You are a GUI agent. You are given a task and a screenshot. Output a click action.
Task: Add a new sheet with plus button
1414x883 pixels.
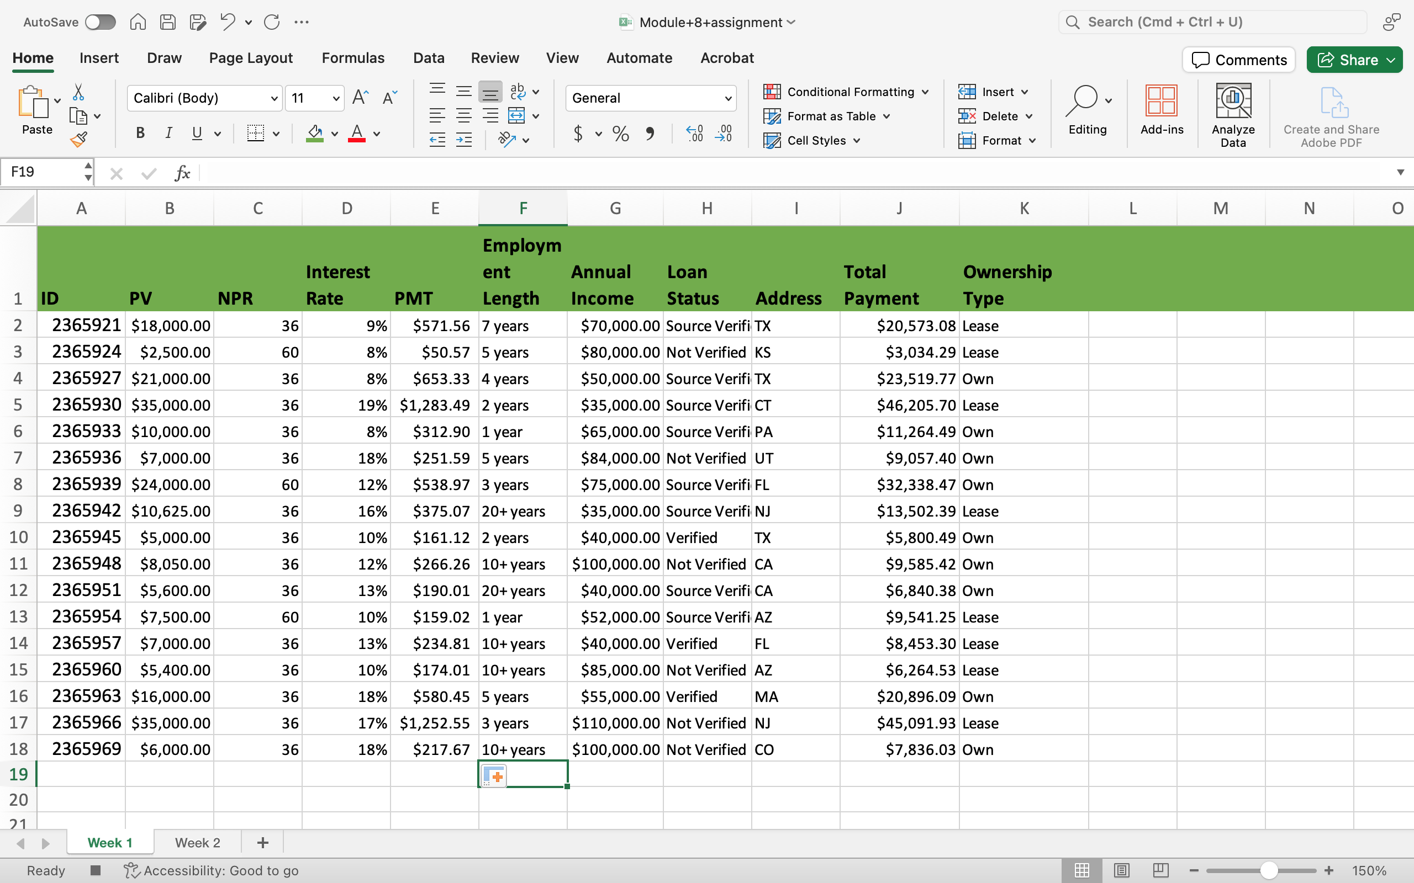[x=262, y=843]
